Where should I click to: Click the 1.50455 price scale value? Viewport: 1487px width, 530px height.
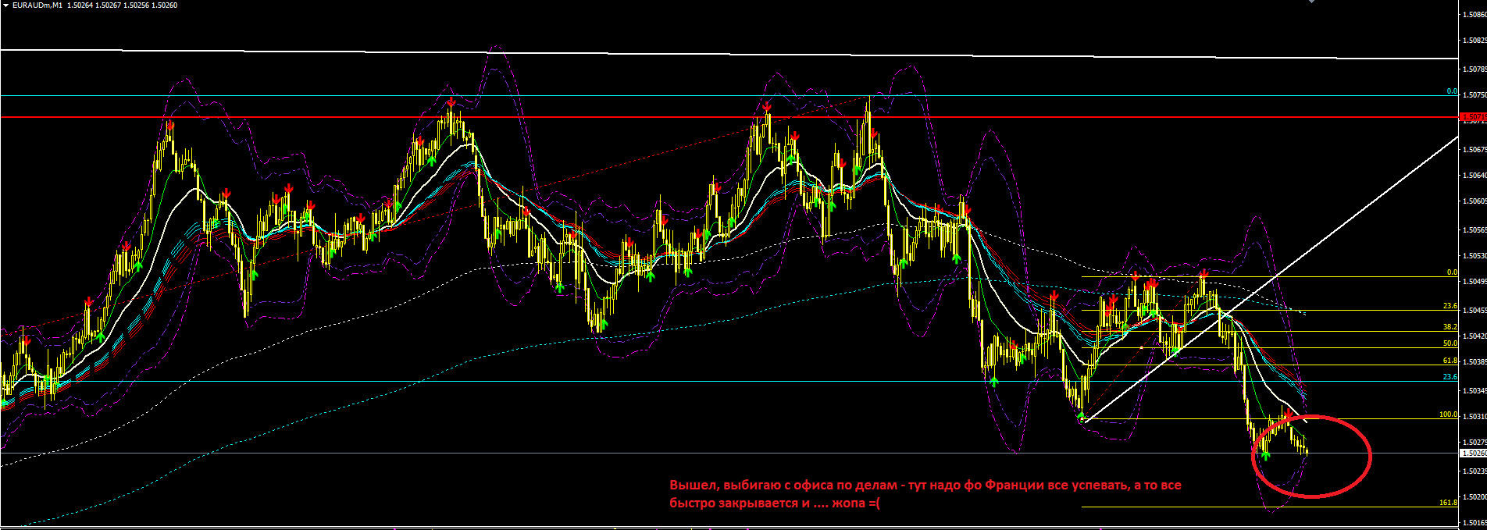pos(1475,311)
